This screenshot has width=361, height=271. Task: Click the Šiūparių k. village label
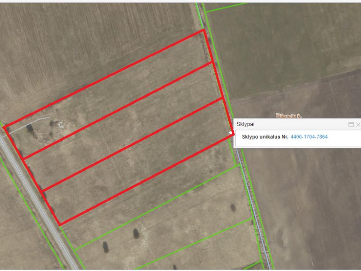[x=289, y=116]
